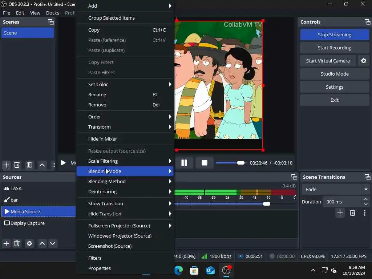Select the bar source
Image resolution: width=372 pixels, height=279 pixels.
click(39, 200)
